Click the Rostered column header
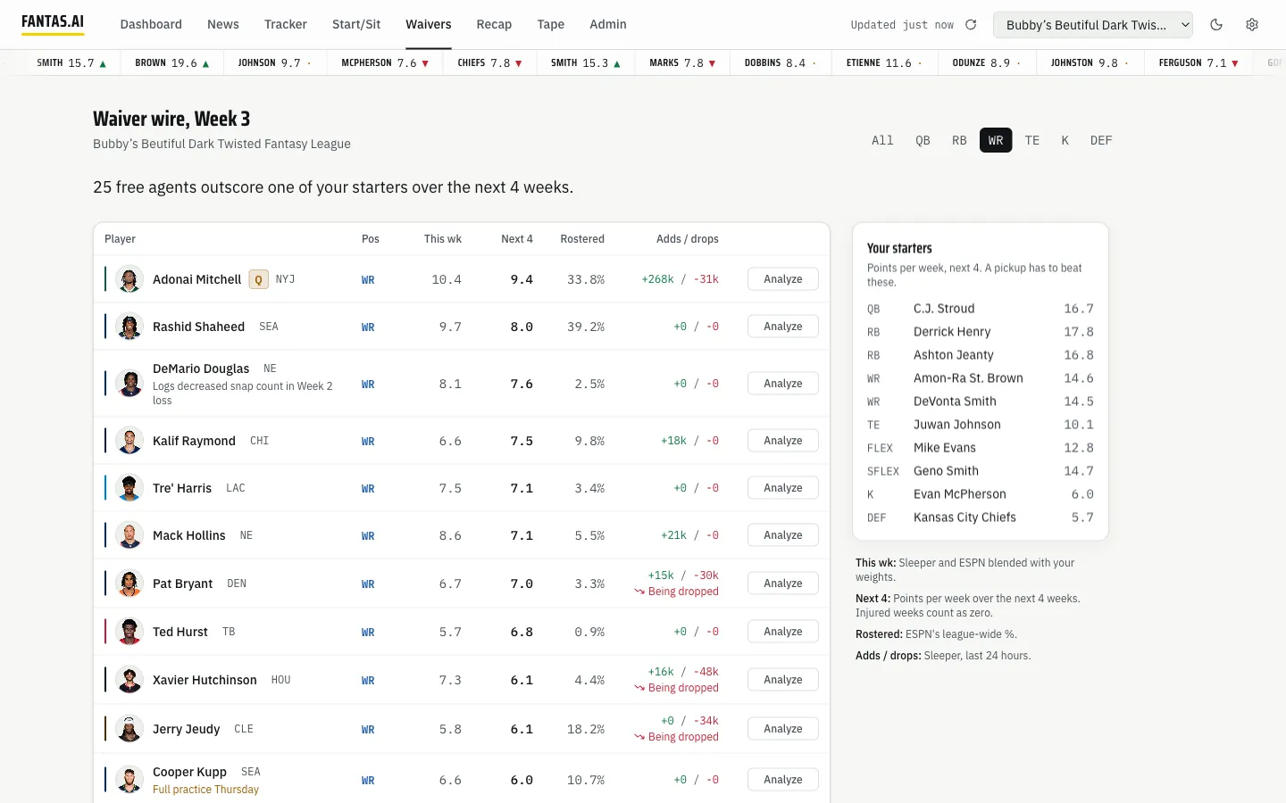The height and width of the screenshot is (803, 1286). (582, 239)
